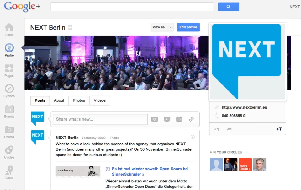Click the globe icon beside article link
This screenshot has width=301, height=190.
point(108,169)
